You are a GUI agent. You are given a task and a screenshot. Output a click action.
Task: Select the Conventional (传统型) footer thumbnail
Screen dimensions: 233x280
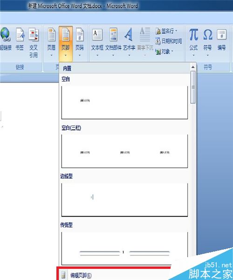pos(124,249)
